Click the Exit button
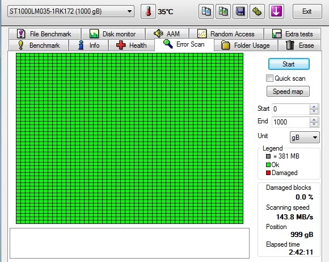 pos(307,11)
